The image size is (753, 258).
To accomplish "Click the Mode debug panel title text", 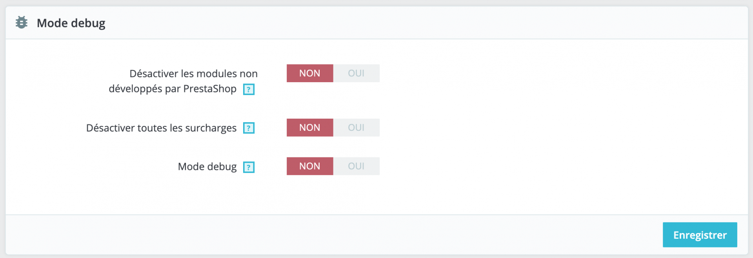I will [71, 23].
